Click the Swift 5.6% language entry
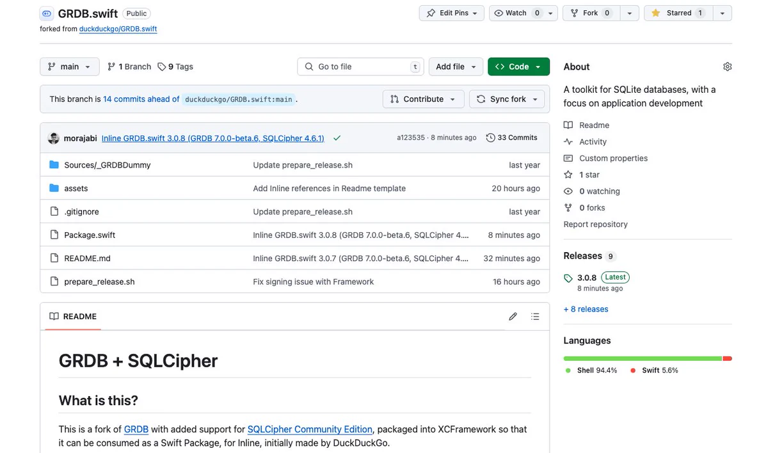Viewport: 768px width, 453px height. [x=654, y=370]
